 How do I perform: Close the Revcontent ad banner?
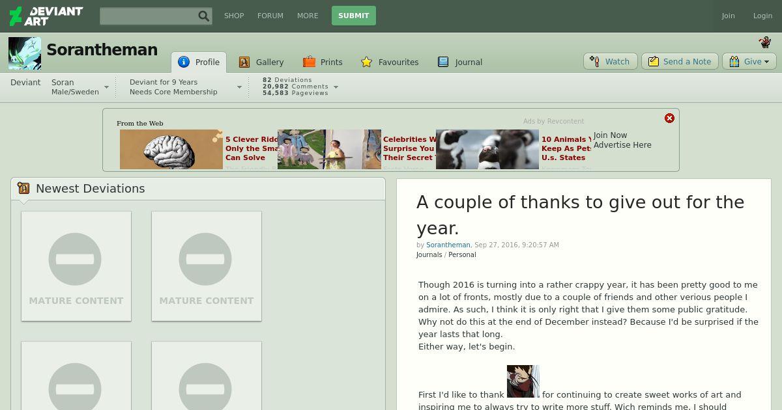pyautogui.click(x=669, y=118)
